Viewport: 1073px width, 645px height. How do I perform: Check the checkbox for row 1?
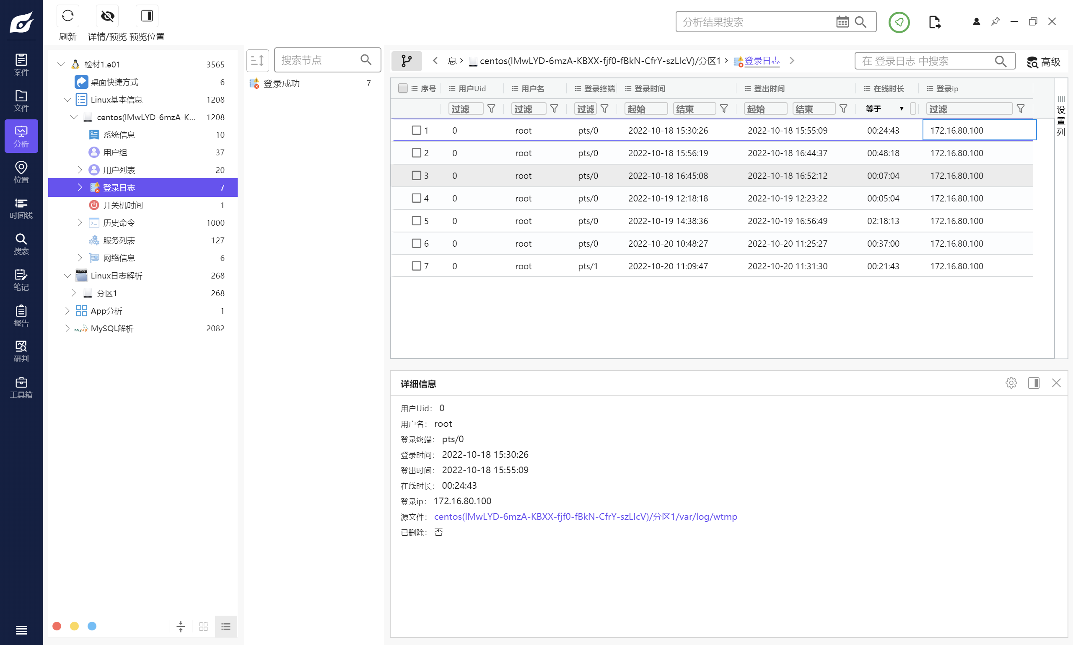(416, 130)
